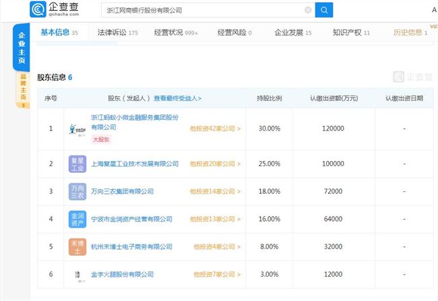Click the 3.00% shareholding cell

tap(270, 275)
